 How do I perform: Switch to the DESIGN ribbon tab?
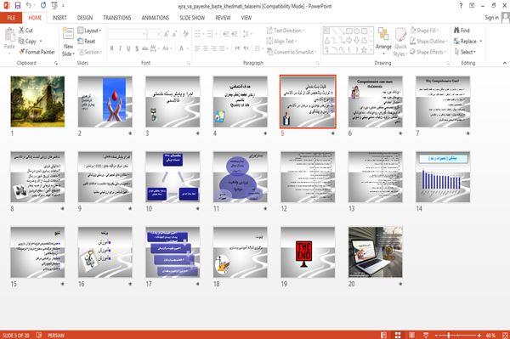click(x=85, y=18)
